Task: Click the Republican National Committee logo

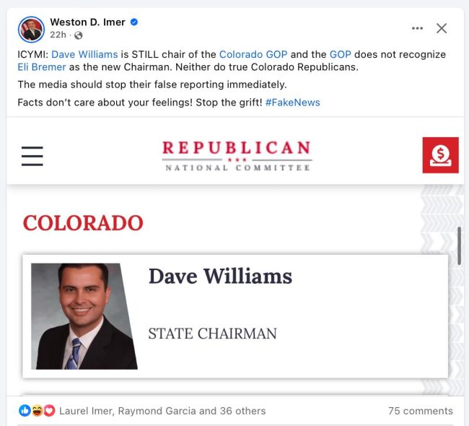Action: tap(236, 156)
